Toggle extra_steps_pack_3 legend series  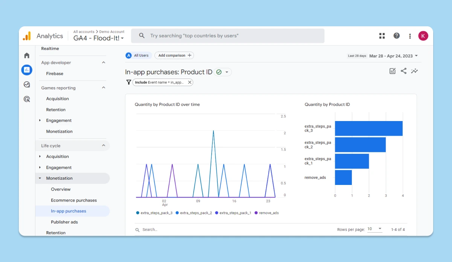[154, 213]
